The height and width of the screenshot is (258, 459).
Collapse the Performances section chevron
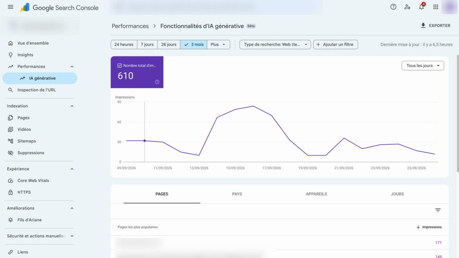coord(72,66)
